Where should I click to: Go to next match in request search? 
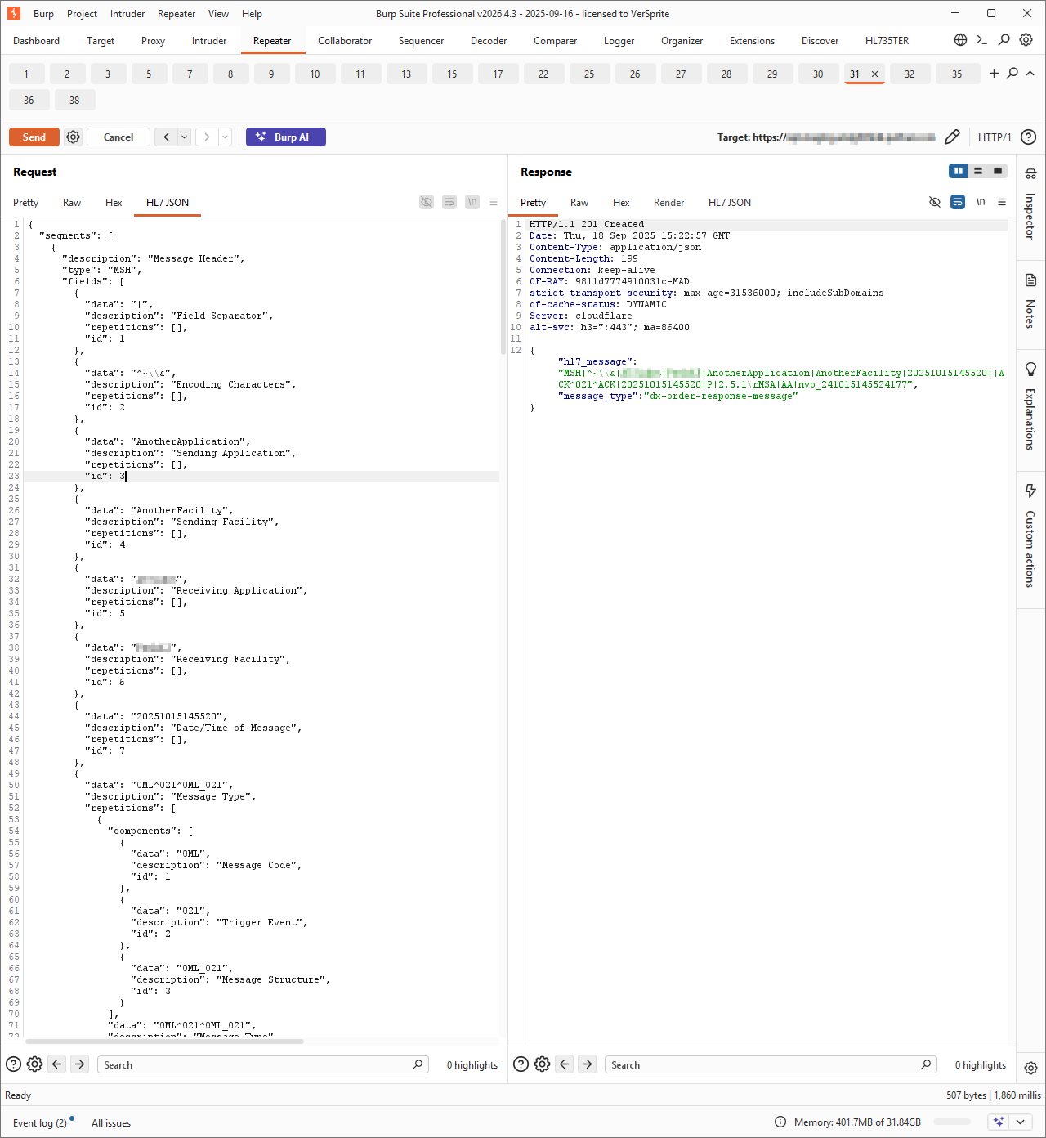pos(79,1064)
